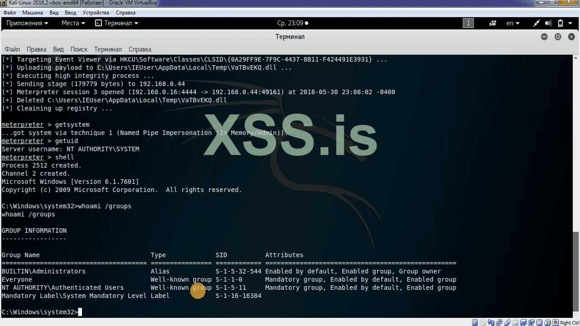Open VirtualBox Файл menu at the very top
The height and width of the screenshot is (326, 580).
click(9, 13)
